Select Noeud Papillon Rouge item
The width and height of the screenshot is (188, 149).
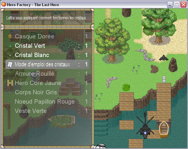(47, 102)
